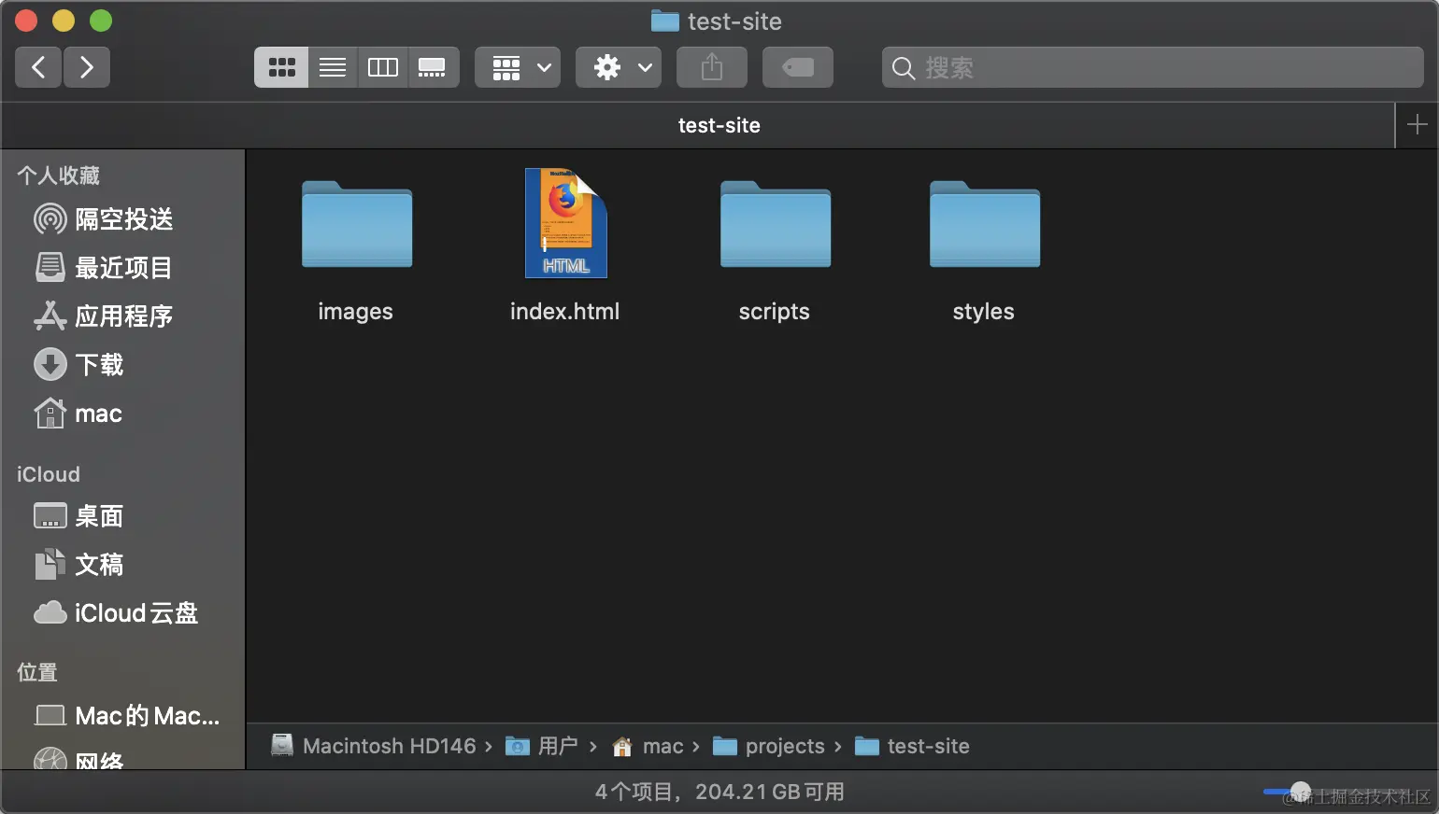This screenshot has height=814, width=1439.
Task: Click the scripts folder name
Action: (x=775, y=312)
